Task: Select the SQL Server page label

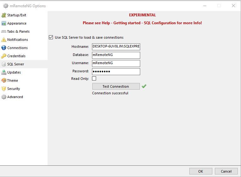Action: coord(15,64)
